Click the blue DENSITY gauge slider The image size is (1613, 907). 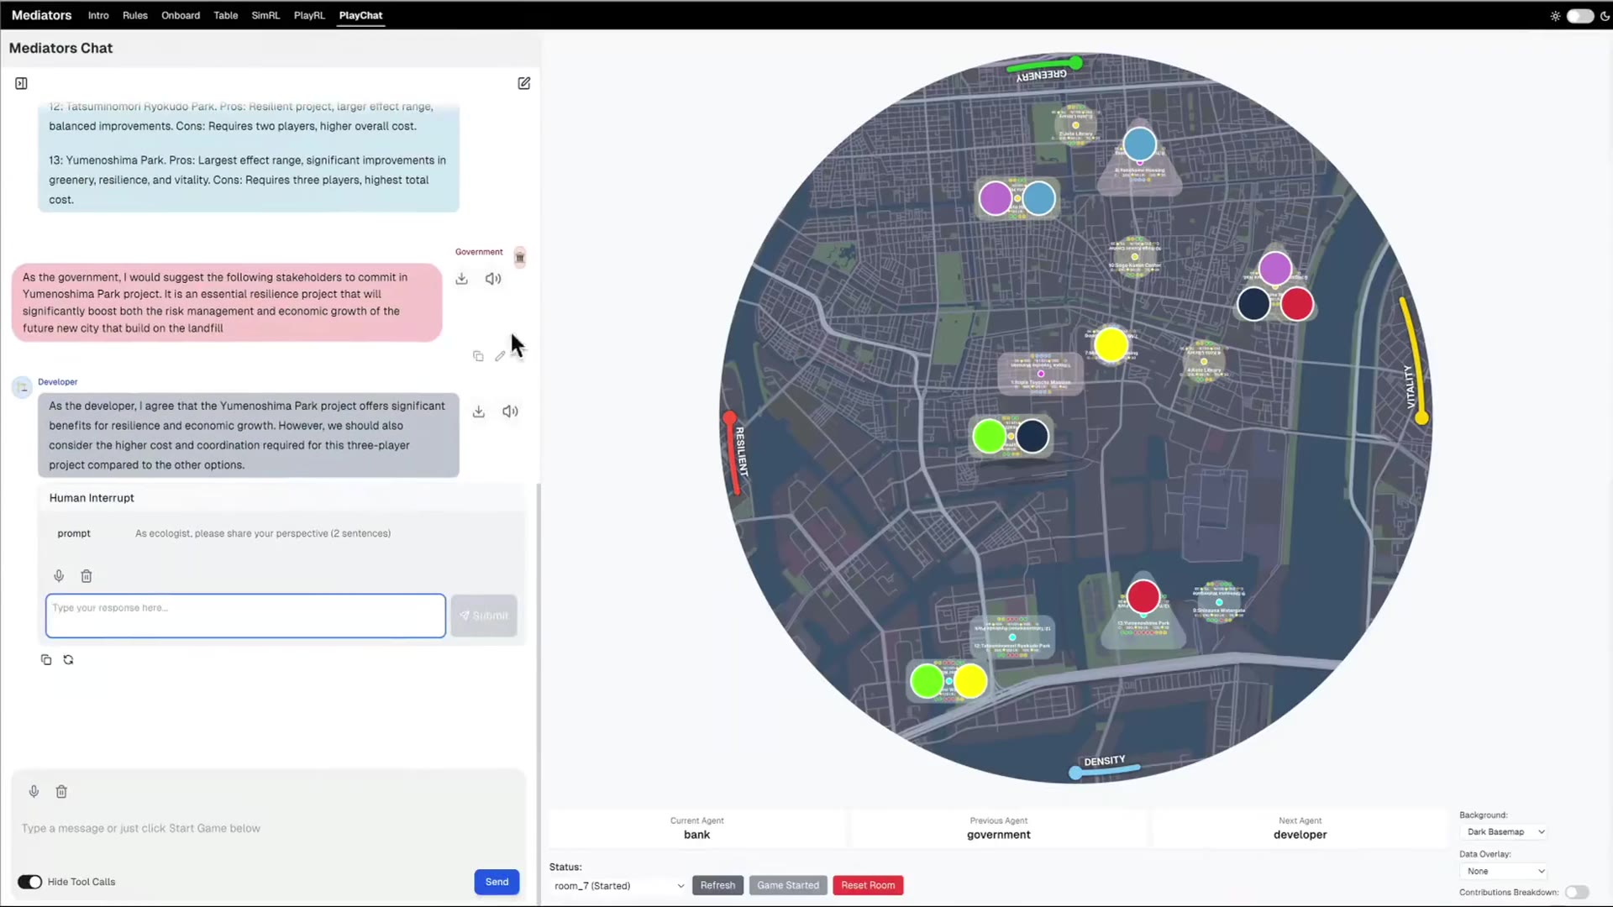point(1104,770)
